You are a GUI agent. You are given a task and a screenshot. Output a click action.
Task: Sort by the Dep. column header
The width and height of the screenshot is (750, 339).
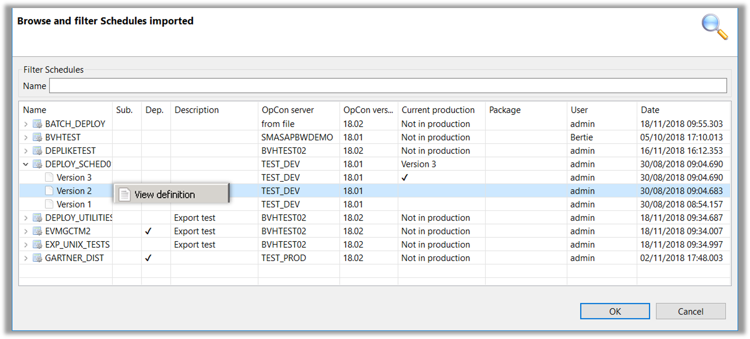coord(156,110)
